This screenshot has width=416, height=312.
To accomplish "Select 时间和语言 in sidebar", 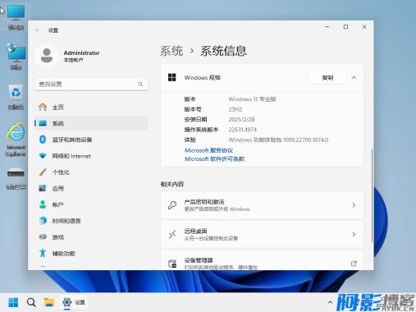I will (91, 221).
